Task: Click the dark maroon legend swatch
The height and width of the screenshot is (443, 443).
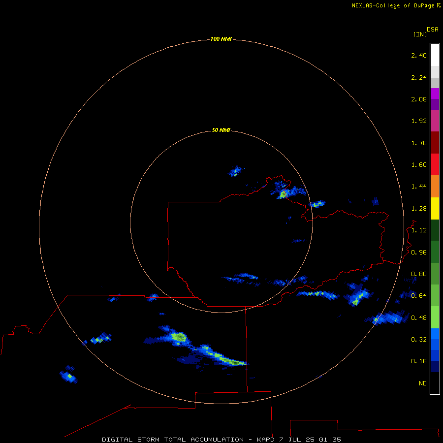Action: point(435,143)
